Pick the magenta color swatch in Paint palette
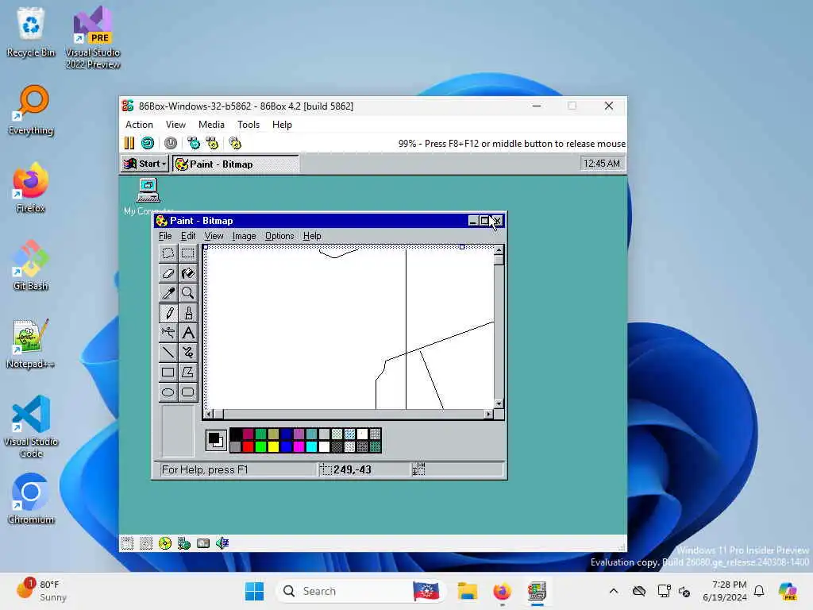Viewport: 813px width, 610px height. coord(299,446)
